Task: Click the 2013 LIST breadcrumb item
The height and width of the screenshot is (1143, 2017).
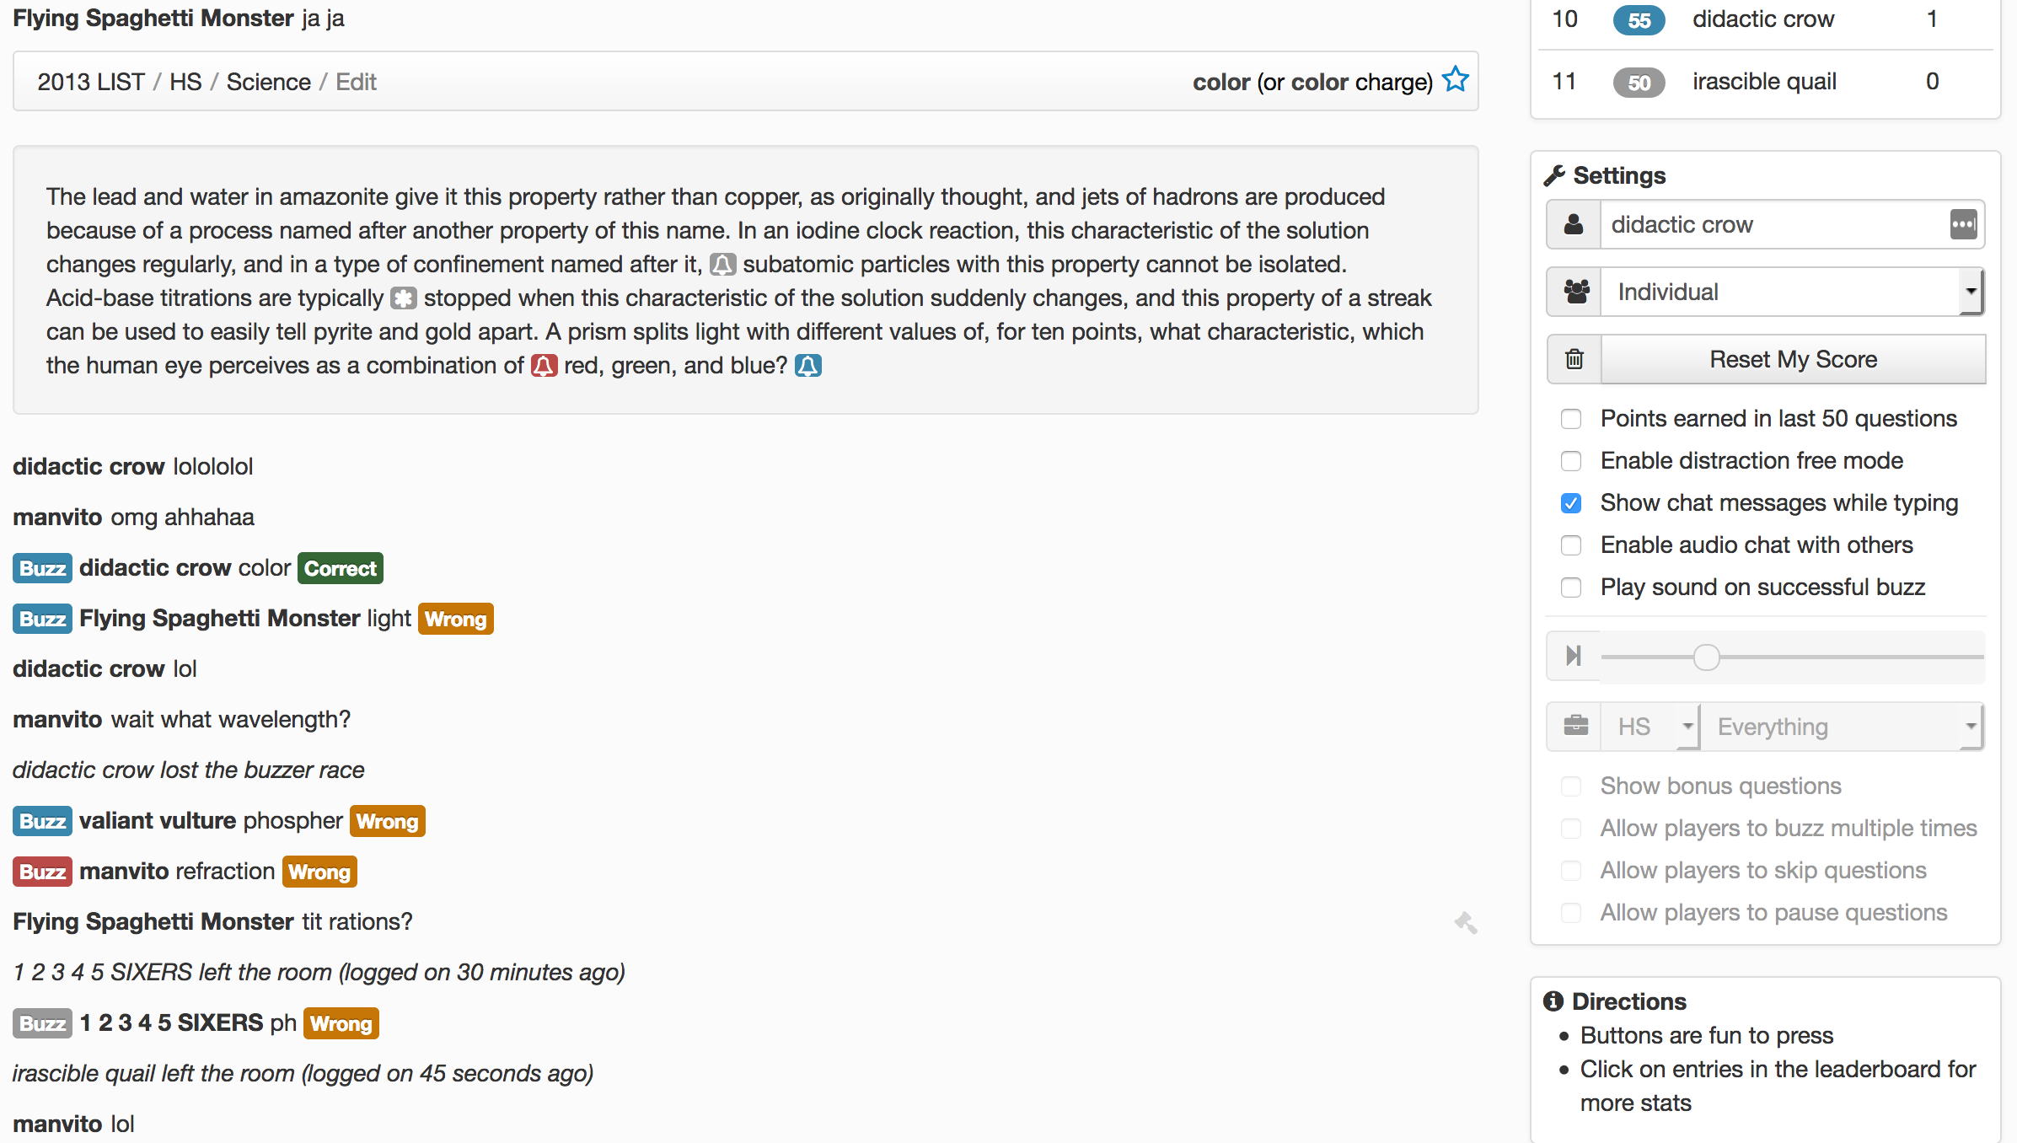Action: click(x=91, y=82)
